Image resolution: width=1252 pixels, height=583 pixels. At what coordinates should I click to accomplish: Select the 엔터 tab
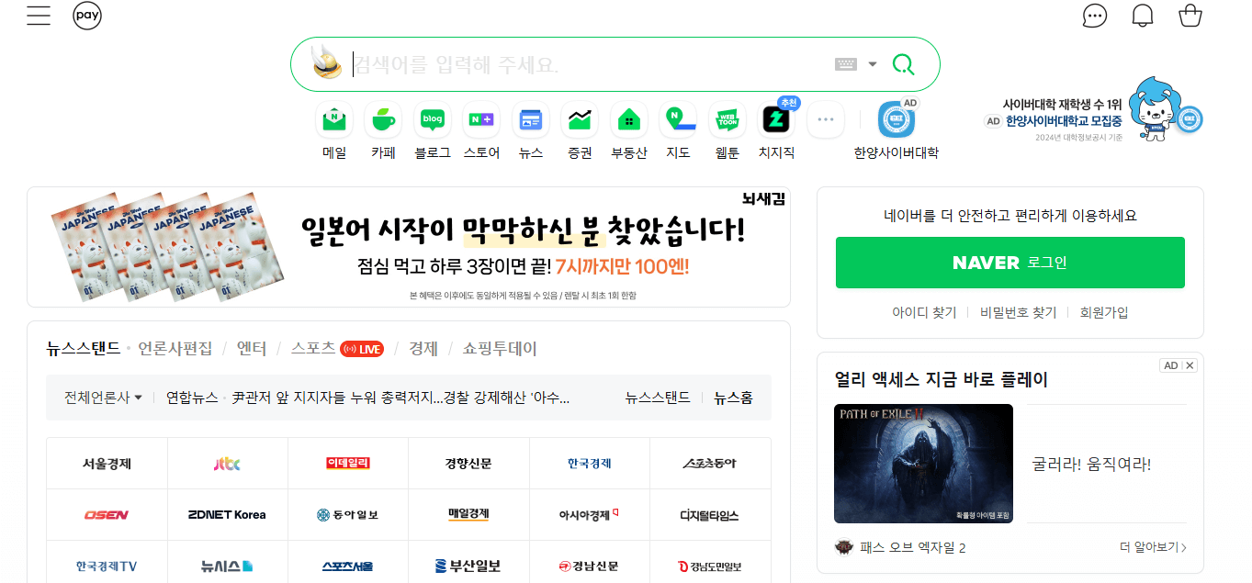pos(252,349)
